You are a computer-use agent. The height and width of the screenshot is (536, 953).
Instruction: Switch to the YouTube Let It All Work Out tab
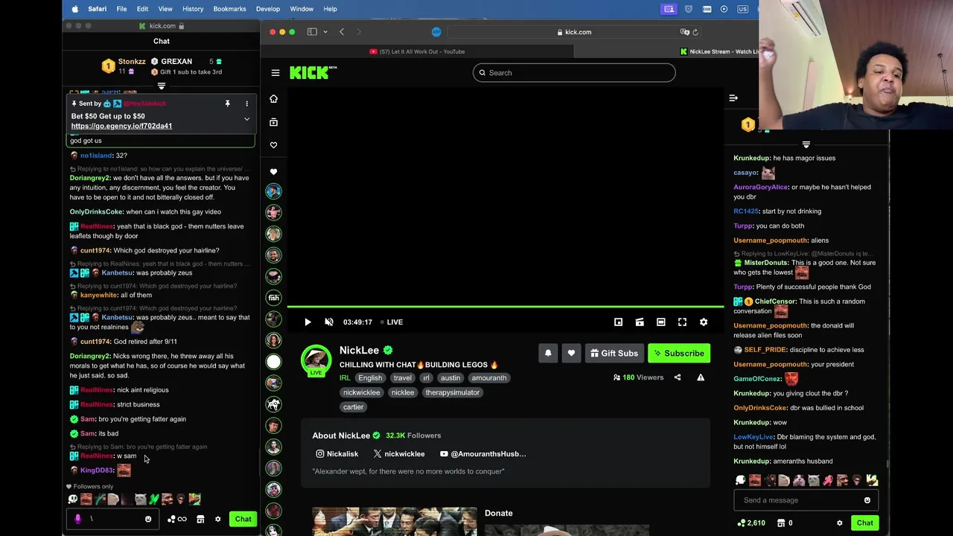[x=417, y=51]
